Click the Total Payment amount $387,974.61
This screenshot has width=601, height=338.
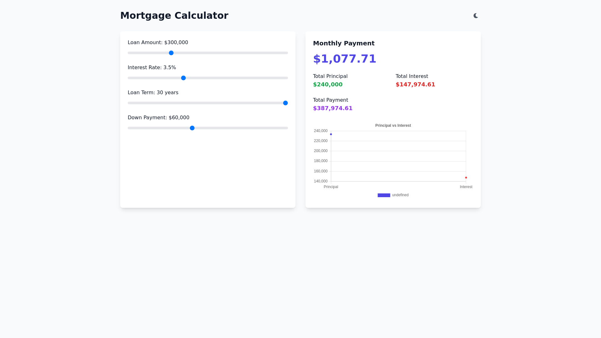tap(332, 108)
